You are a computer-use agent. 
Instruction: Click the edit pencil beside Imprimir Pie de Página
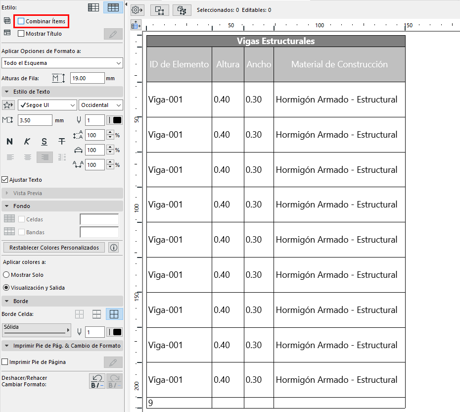[x=113, y=362]
